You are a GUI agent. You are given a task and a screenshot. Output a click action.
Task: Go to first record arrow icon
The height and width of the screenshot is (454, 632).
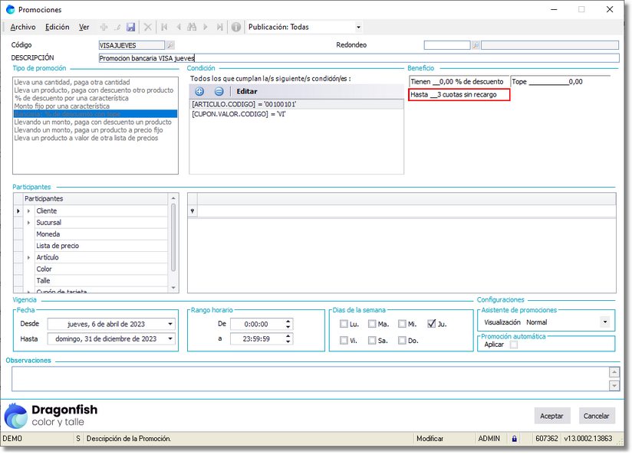tap(164, 27)
